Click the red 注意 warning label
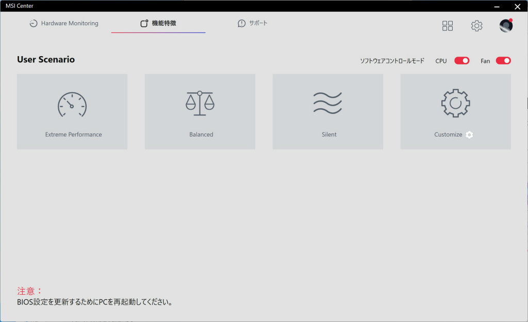 click(x=29, y=291)
